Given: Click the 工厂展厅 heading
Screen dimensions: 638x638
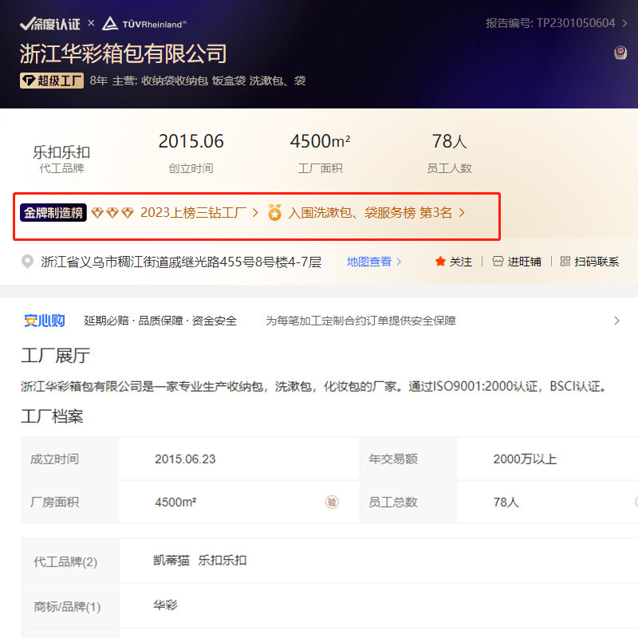Looking at the screenshot, I should pos(55,356).
